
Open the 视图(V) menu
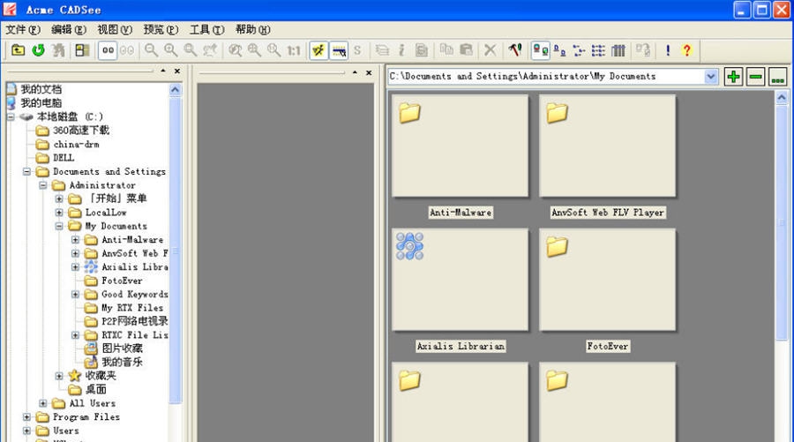(x=115, y=29)
